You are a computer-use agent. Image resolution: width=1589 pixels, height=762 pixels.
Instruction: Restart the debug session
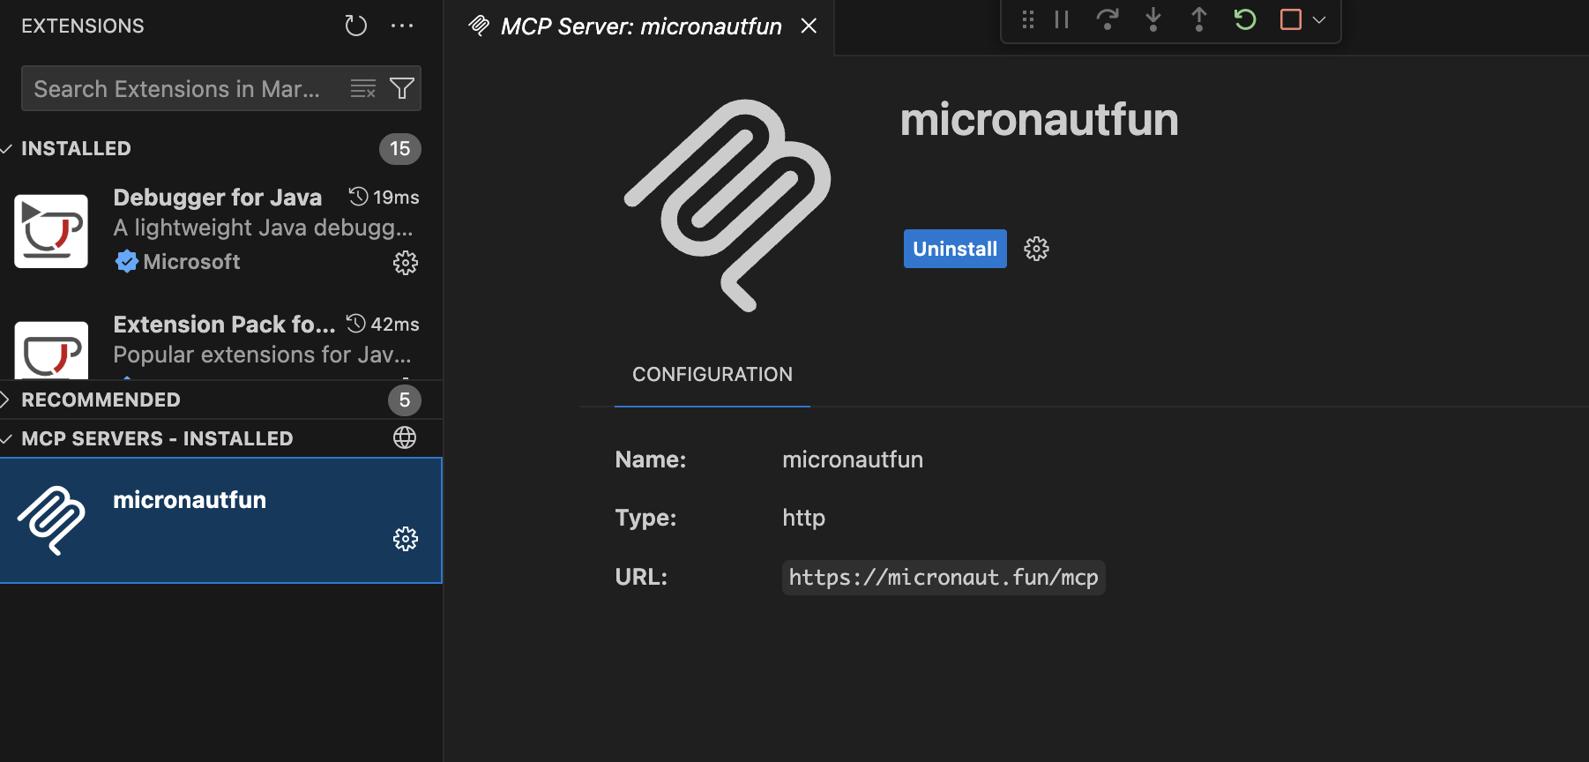pos(1245,19)
